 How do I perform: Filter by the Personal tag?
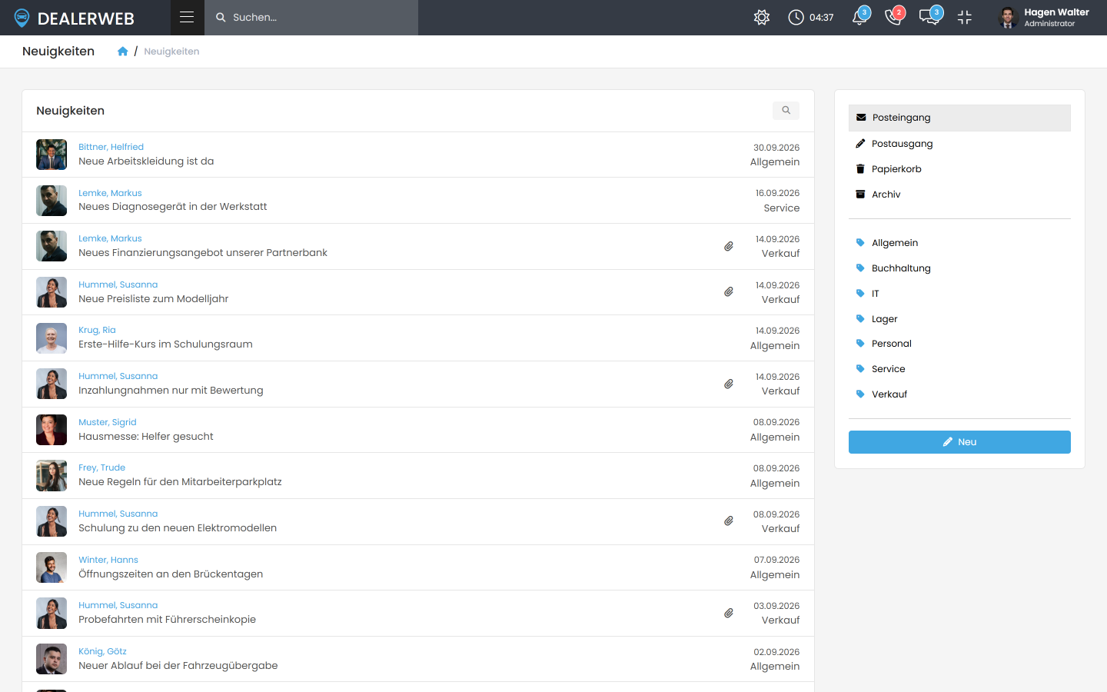[959, 344]
